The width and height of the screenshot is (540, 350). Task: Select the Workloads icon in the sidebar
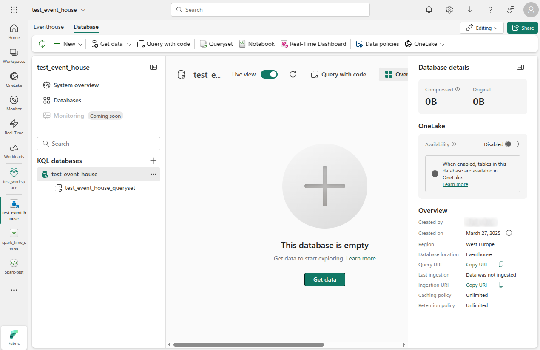click(14, 150)
